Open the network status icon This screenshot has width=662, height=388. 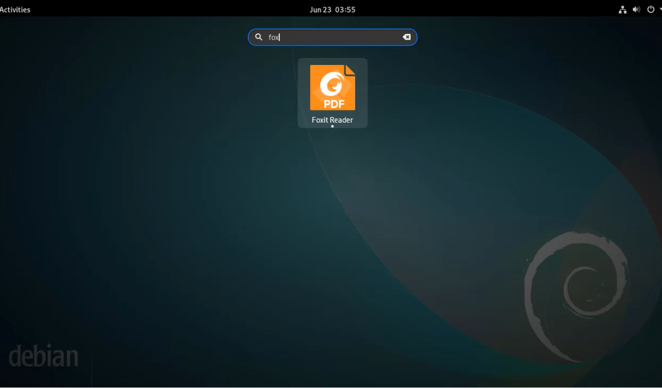tap(622, 10)
